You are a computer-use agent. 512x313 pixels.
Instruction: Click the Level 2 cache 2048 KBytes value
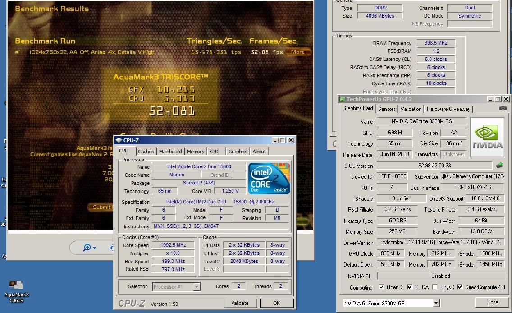[244, 261]
